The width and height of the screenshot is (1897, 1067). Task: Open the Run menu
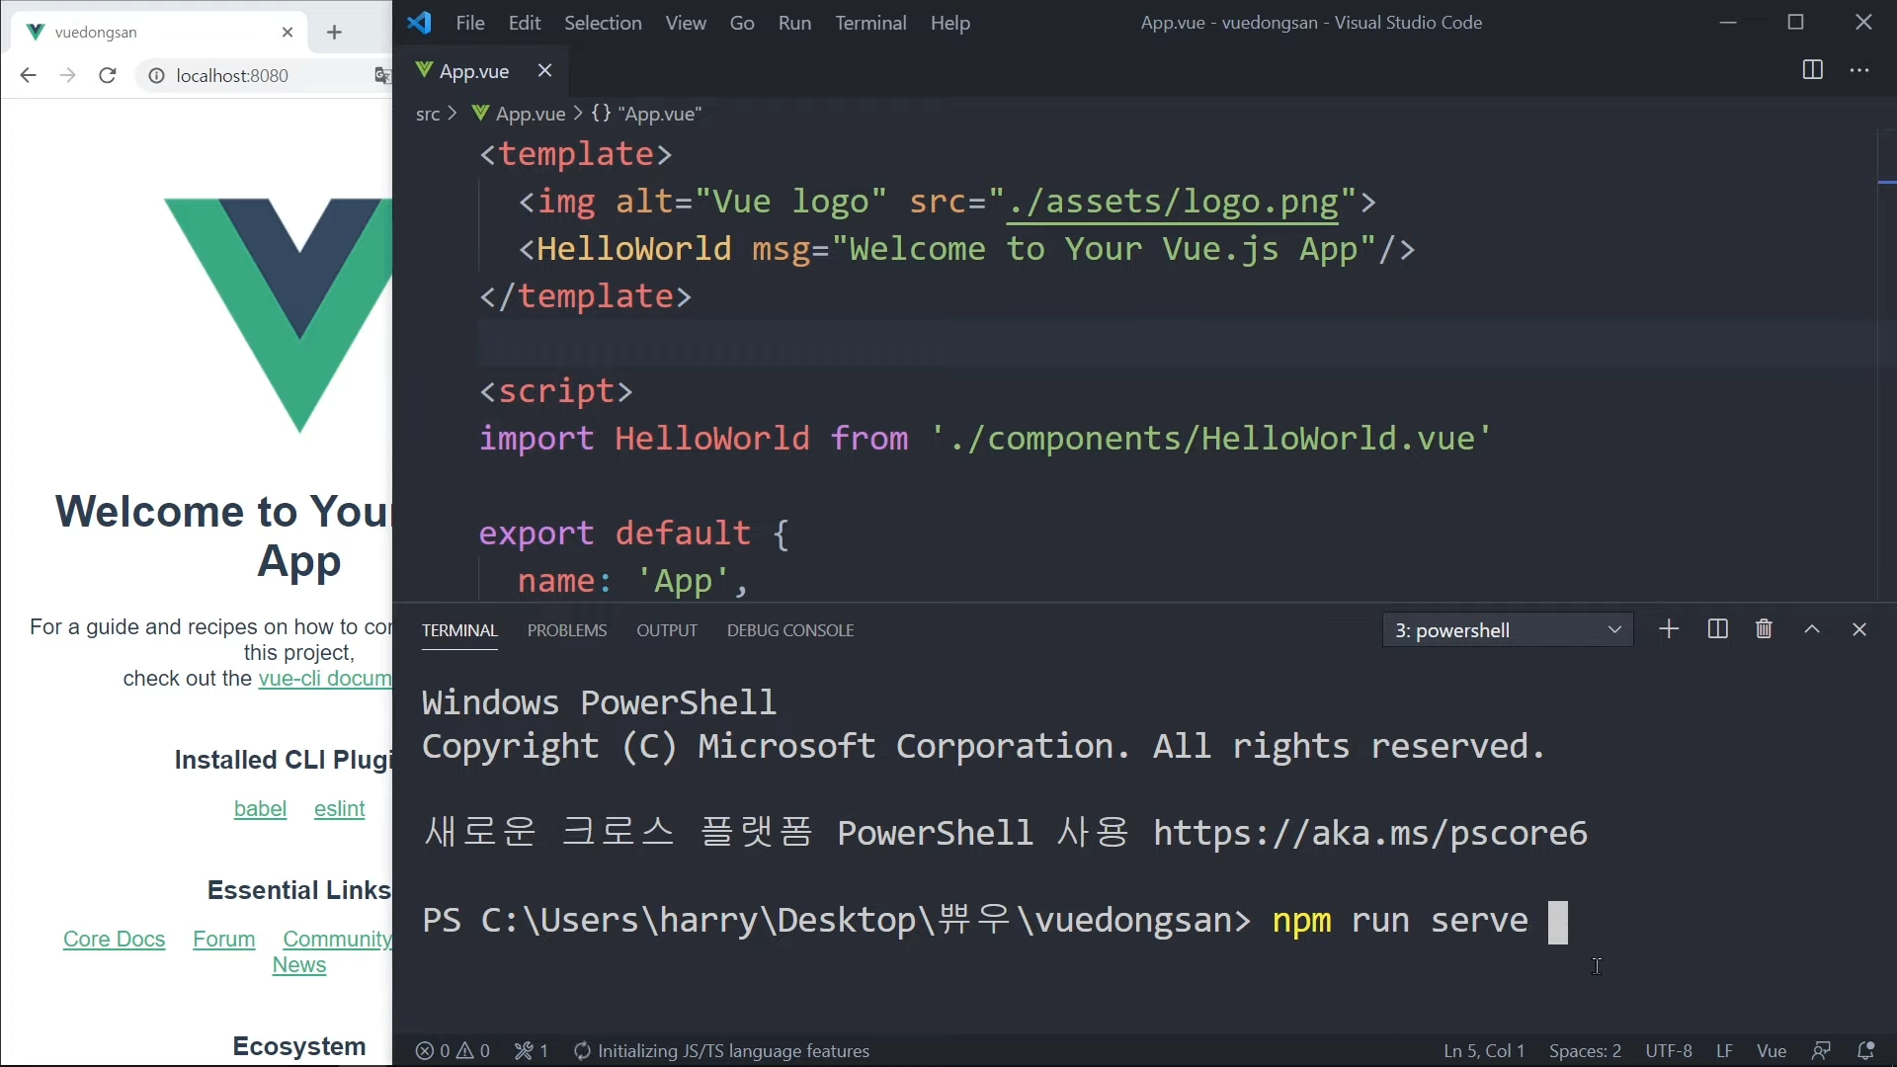click(x=794, y=23)
